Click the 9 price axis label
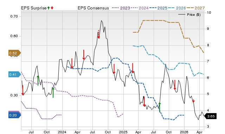The height and width of the screenshot is (134, 225). click(x=208, y=29)
